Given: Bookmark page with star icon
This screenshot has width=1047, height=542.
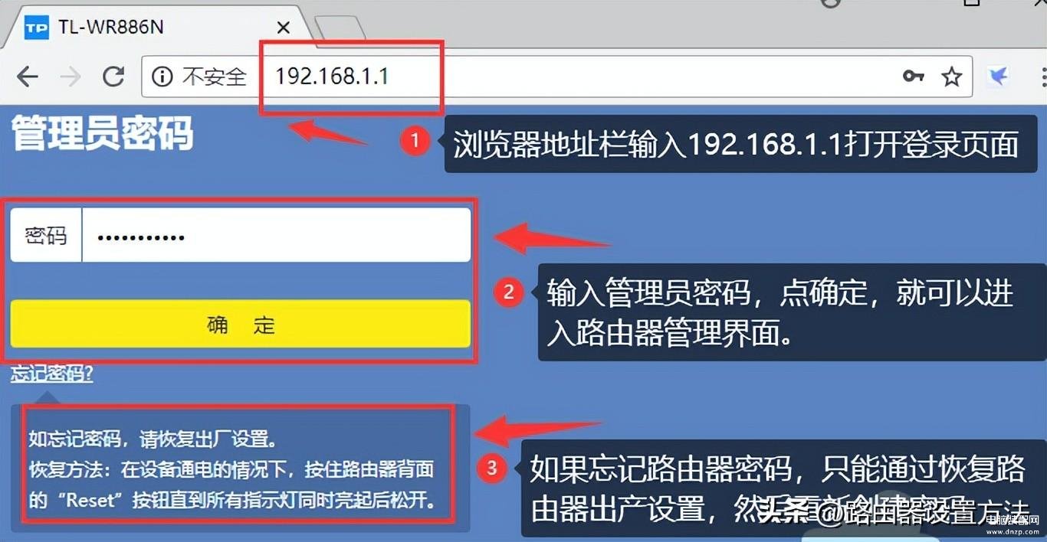Looking at the screenshot, I should tap(951, 76).
